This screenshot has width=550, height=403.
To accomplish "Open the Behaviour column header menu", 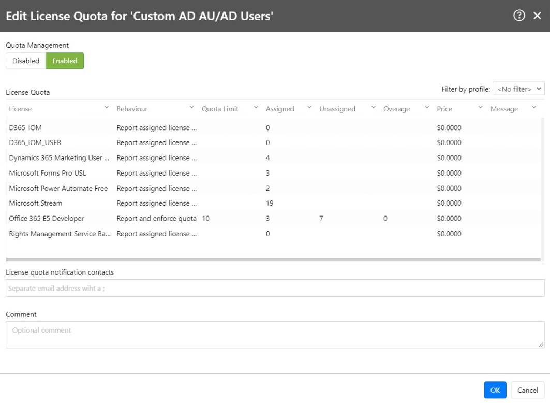I will [191, 107].
